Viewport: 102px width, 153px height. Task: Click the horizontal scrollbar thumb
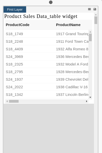[14, 101]
